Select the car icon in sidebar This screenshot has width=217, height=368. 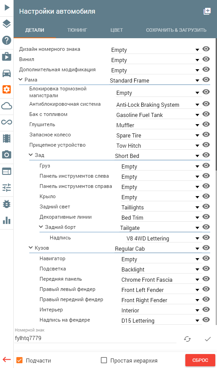click(x=6, y=73)
